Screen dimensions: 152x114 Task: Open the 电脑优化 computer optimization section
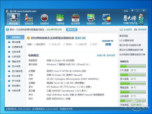(x=91, y=19)
